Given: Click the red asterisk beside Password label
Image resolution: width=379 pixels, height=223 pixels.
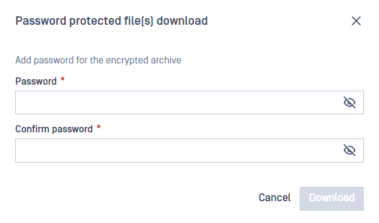Looking at the screenshot, I should tap(62, 79).
